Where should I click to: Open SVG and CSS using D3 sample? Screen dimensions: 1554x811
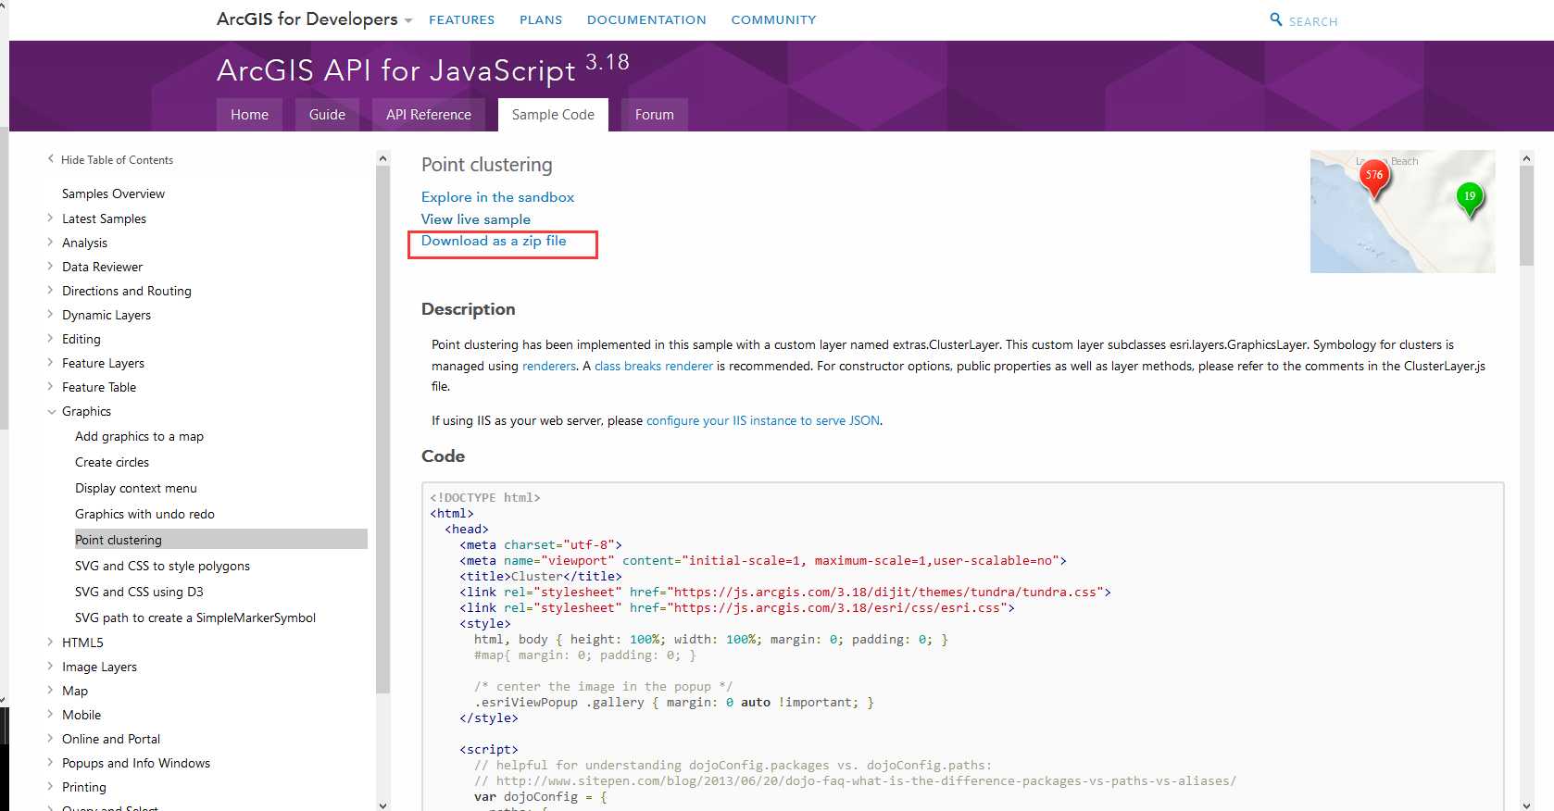[x=139, y=592]
